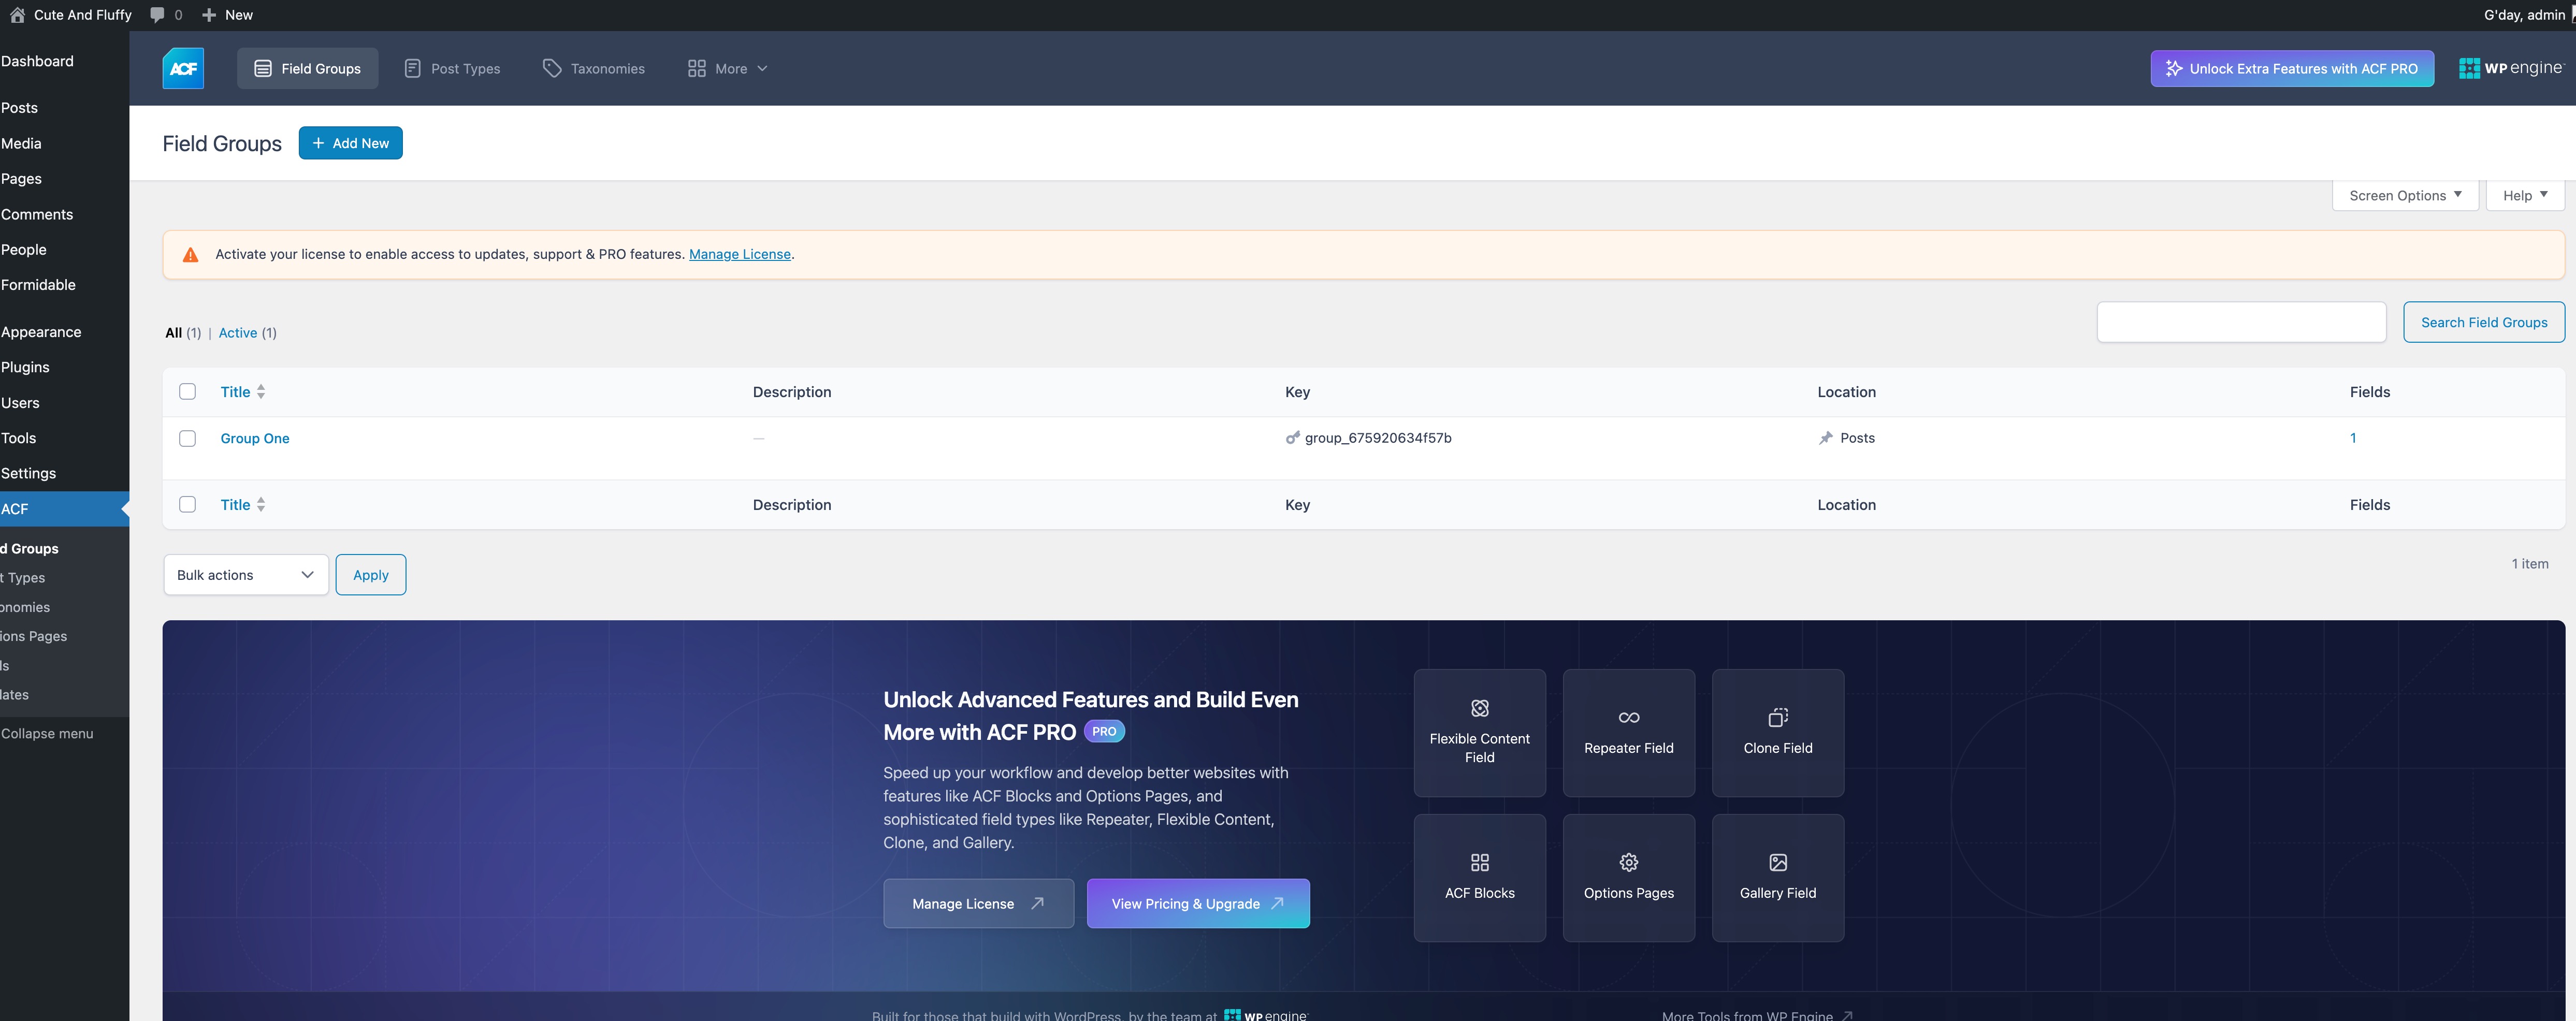This screenshot has height=1021, width=2576.
Task: Click the Flexible Content Field card icon
Action: coord(1480,708)
